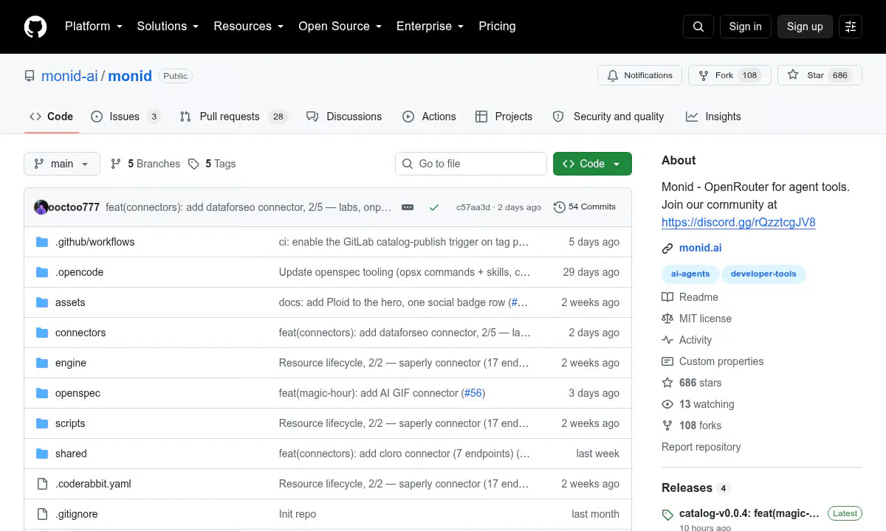This screenshot has width=886, height=531.
Task: Click the Sign in button
Action: pos(745,27)
